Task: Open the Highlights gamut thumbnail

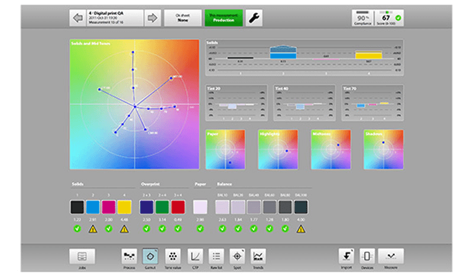Action: [x=278, y=150]
